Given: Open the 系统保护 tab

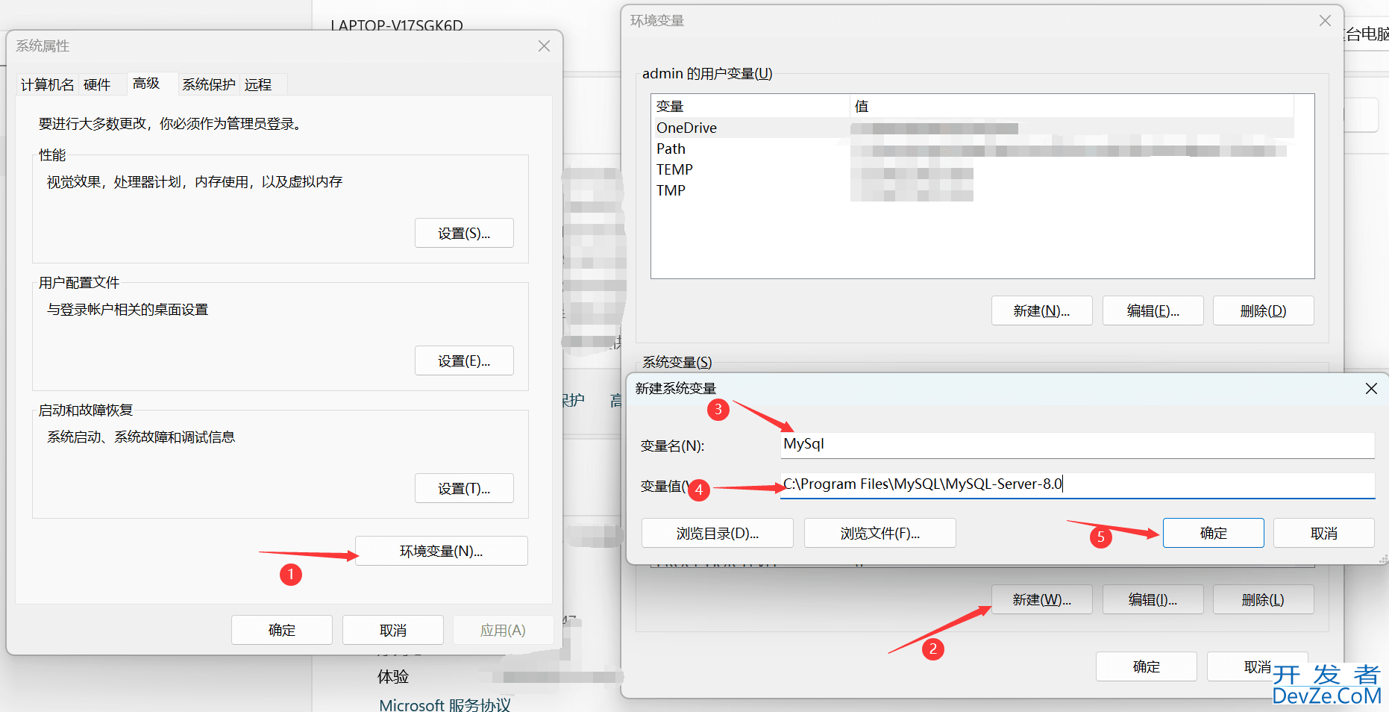Looking at the screenshot, I should pos(209,84).
